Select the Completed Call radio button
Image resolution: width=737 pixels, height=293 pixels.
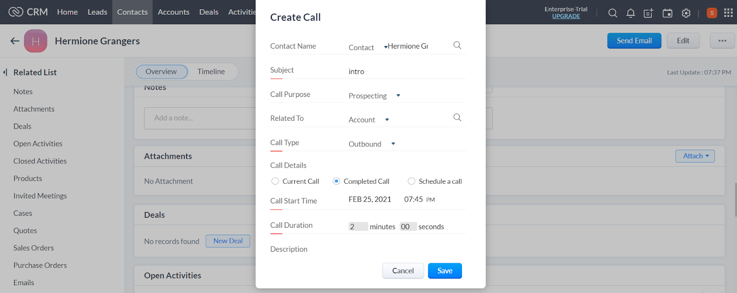pyautogui.click(x=336, y=181)
